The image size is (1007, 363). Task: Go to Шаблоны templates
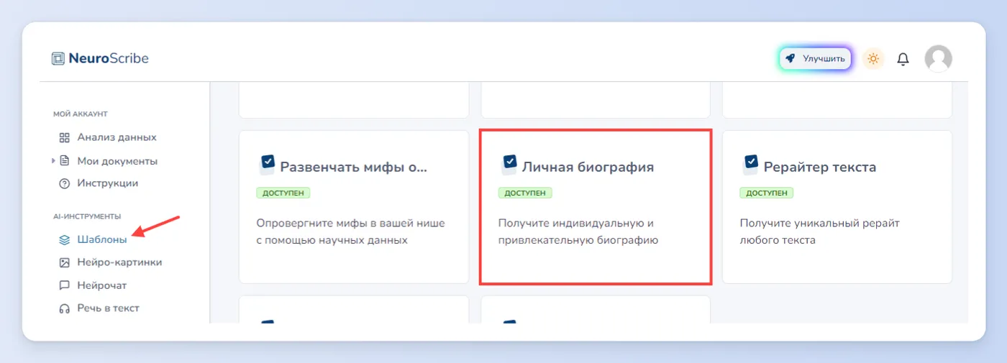tap(102, 239)
